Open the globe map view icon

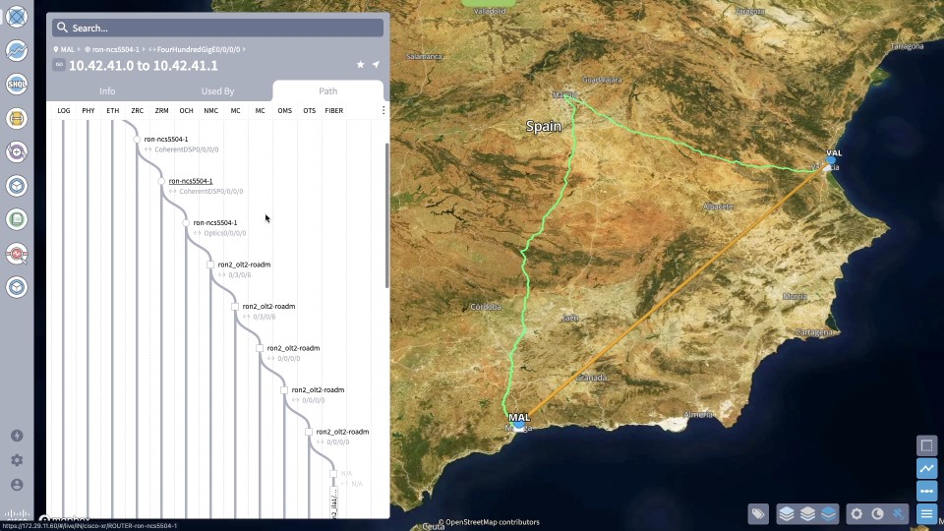(x=17, y=17)
